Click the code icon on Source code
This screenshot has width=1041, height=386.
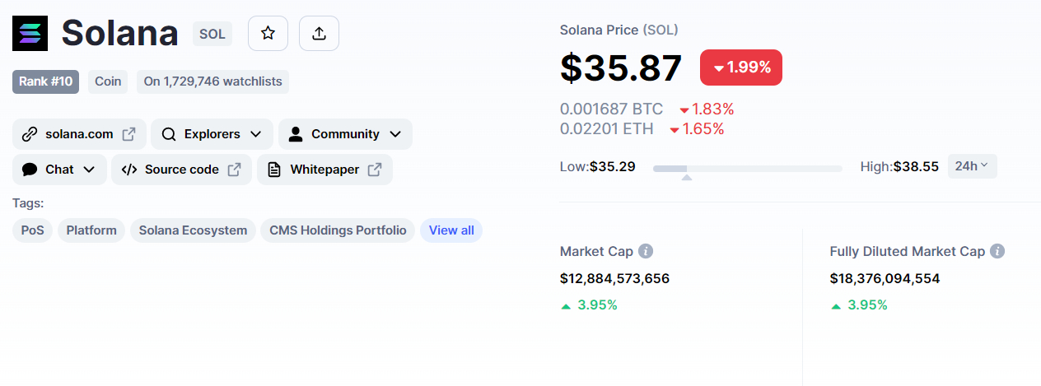pyautogui.click(x=128, y=170)
